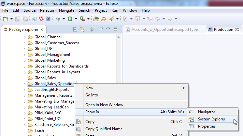Expand the Global_DG folder
The image size is (243, 136).
coord(24,49)
